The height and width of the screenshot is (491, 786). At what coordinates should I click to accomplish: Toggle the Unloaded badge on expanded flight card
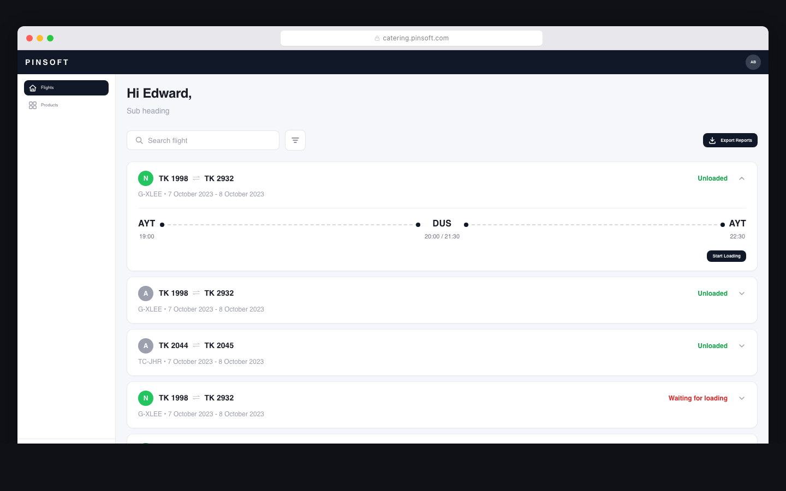point(712,178)
